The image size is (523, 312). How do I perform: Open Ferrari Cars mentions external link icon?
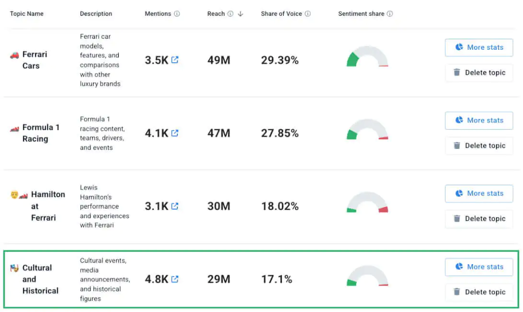175,60
